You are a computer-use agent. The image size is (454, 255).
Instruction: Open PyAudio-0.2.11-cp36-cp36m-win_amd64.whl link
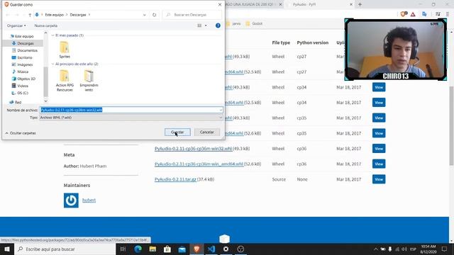click(199, 164)
